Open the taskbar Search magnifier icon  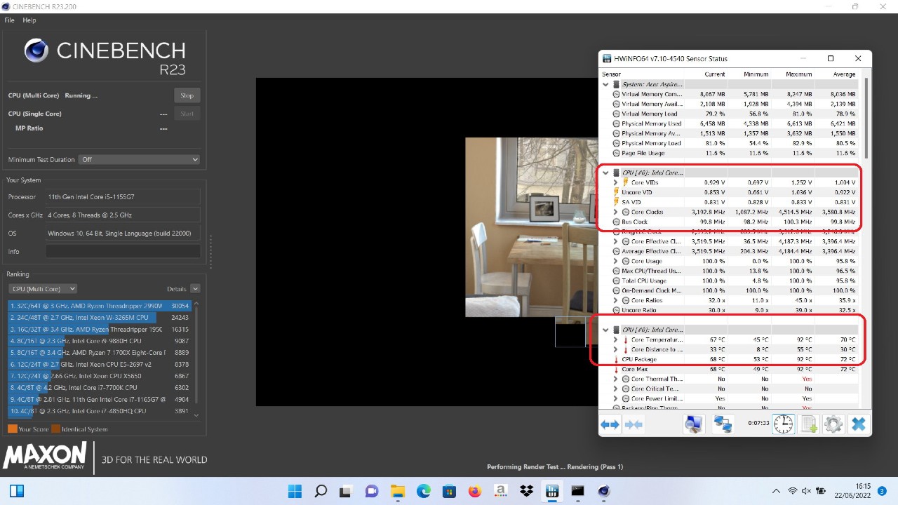[x=321, y=490]
